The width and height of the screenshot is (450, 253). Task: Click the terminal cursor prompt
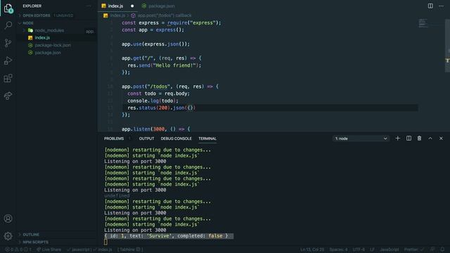click(x=105, y=242)
